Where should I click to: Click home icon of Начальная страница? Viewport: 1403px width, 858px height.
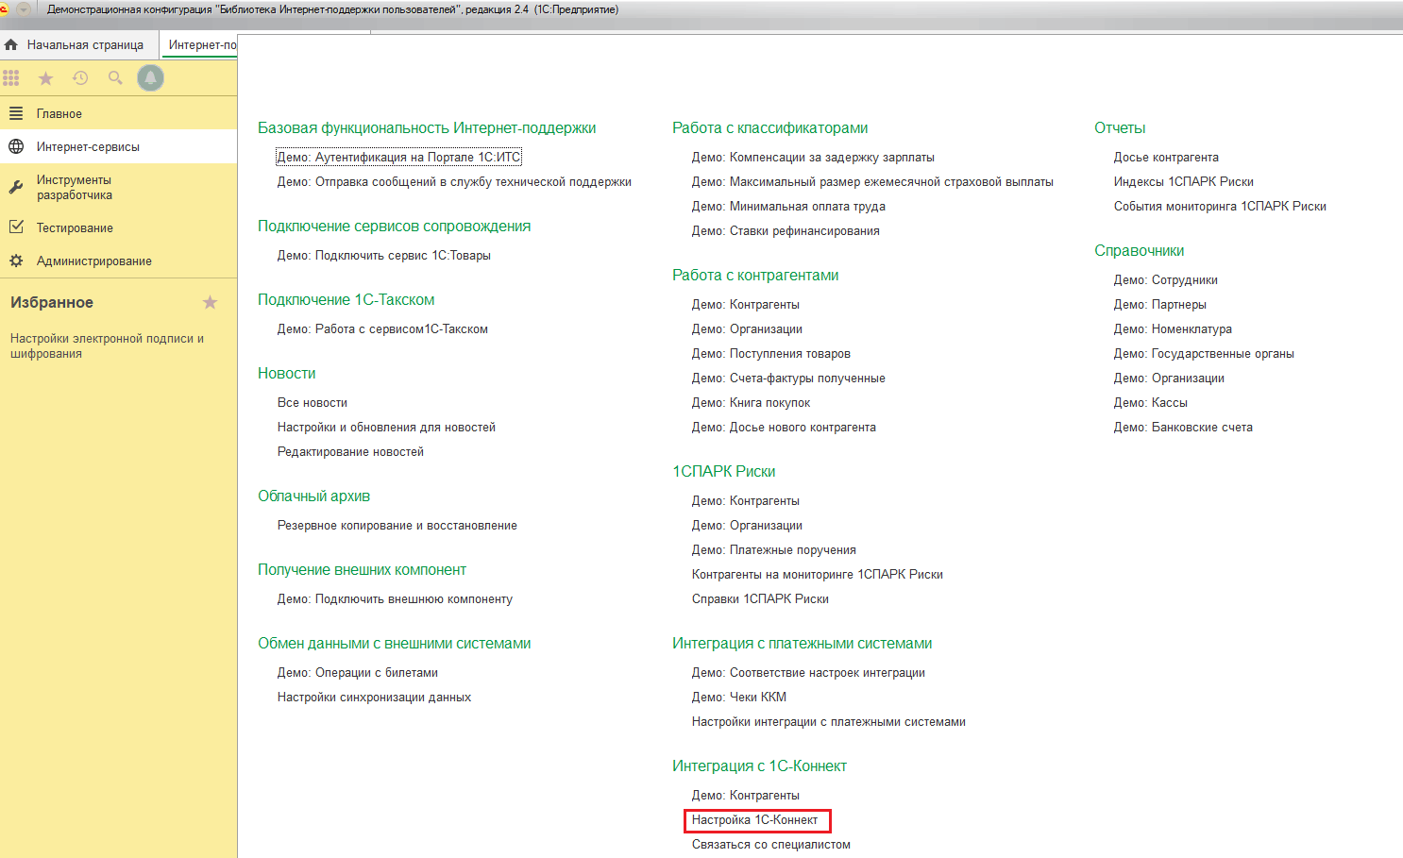point(11,44)
